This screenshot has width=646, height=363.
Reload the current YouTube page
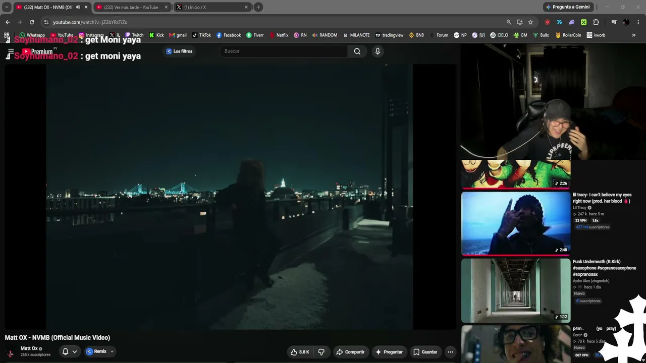point(32,22)
